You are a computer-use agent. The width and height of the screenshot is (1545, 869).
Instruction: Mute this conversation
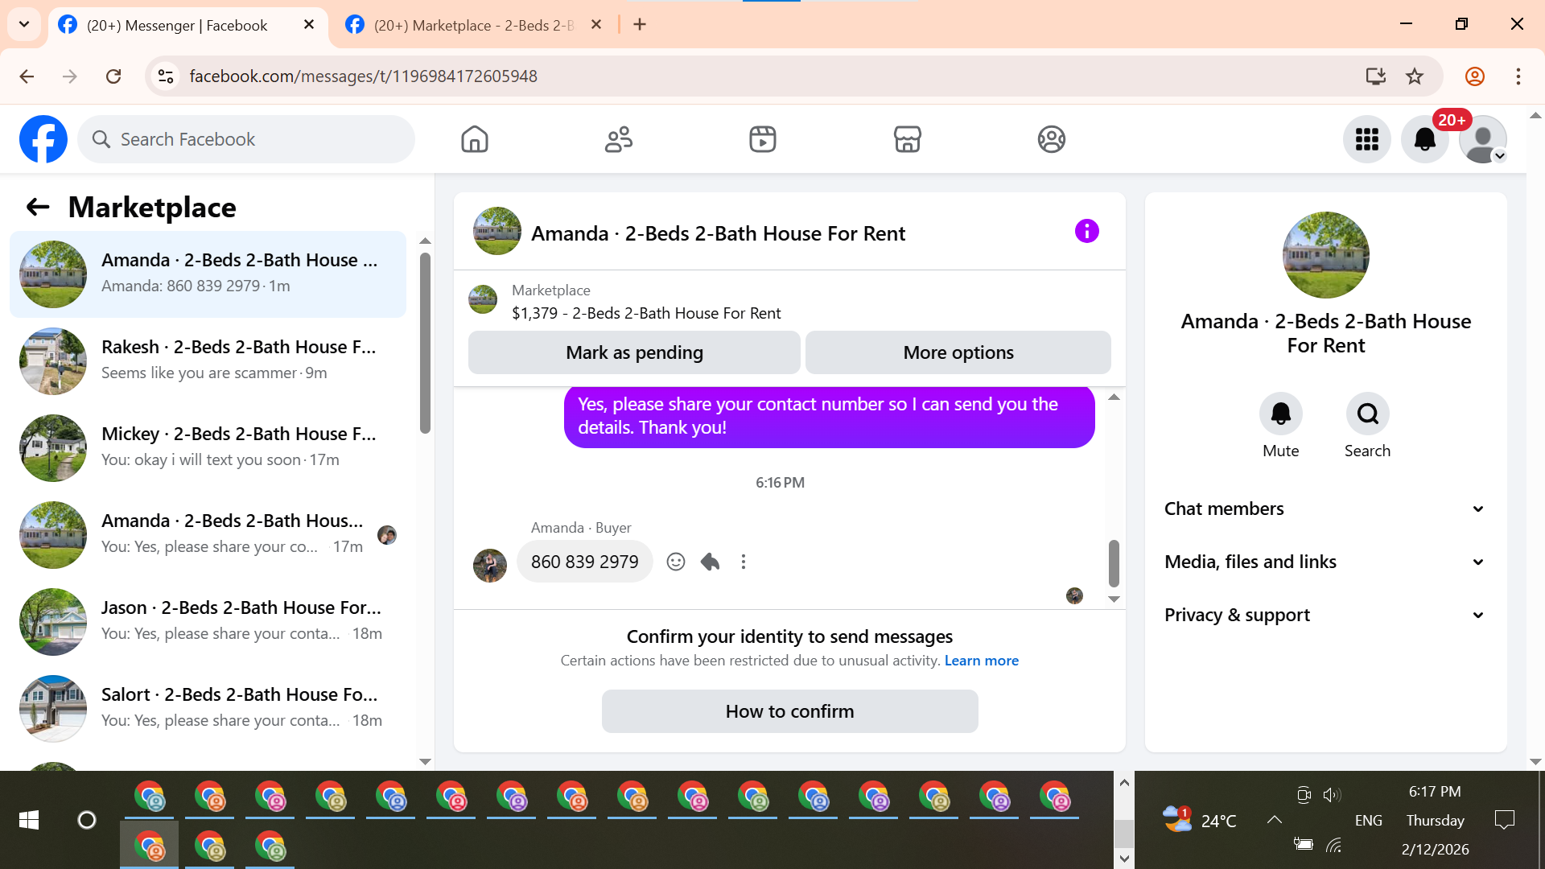click(x=1280, y=414)
